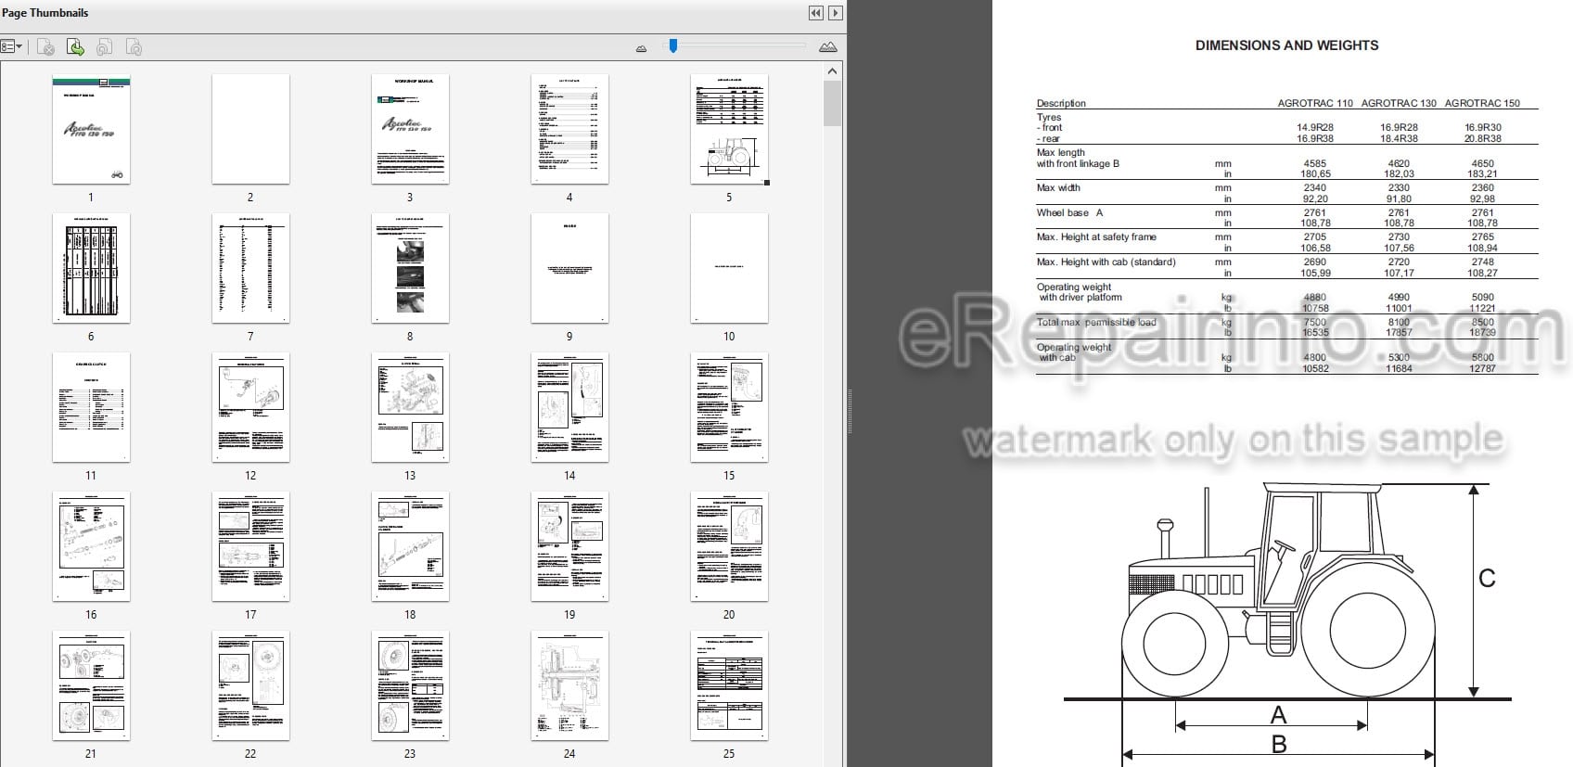The image size is (1573, 767).
Task: Select the page 25 thumbnail
Action: (x=729, y=685)
